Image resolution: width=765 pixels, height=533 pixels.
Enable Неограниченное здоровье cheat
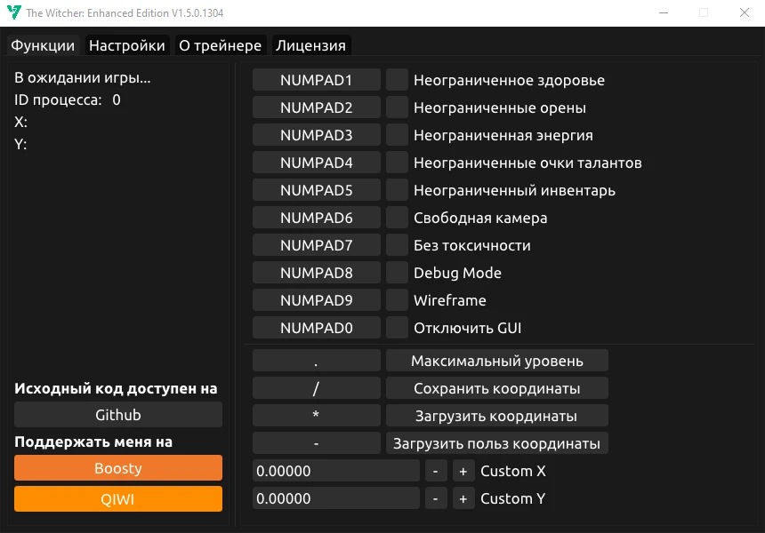click(x=397, y=79)
